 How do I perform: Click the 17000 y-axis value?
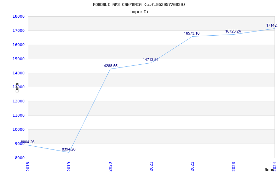18,30
